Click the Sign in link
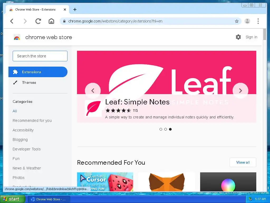Screen dimensions: 270x203 [x=251, y=37]
